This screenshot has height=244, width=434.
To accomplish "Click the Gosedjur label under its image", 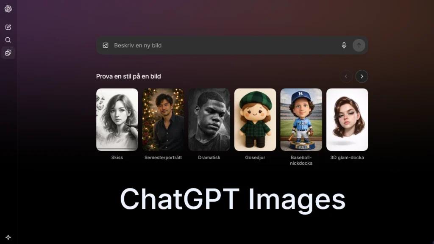I will (x=255, y=157).
